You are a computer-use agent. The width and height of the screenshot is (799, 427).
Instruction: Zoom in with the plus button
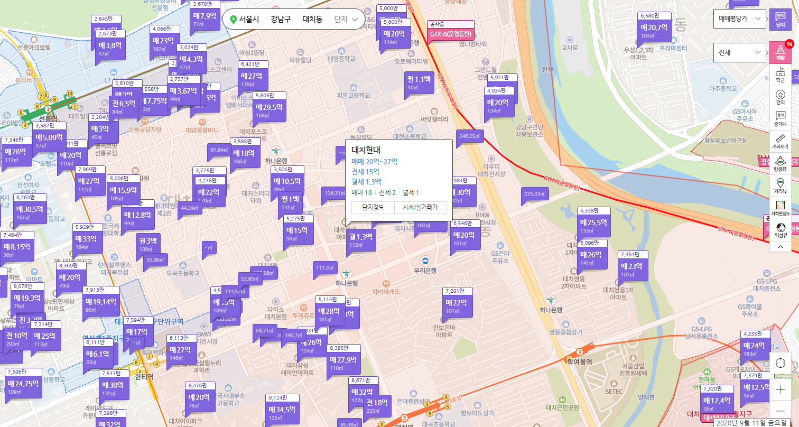pos(781,390)
